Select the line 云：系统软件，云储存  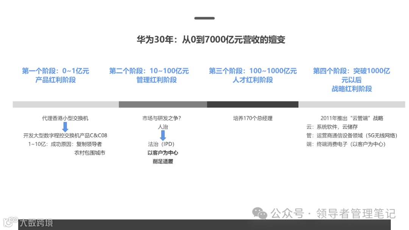(332, 127)
